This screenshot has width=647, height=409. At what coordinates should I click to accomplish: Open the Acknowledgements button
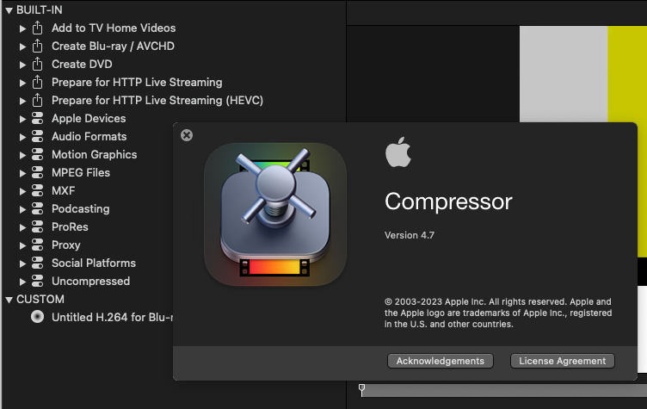tap(441, 361)
